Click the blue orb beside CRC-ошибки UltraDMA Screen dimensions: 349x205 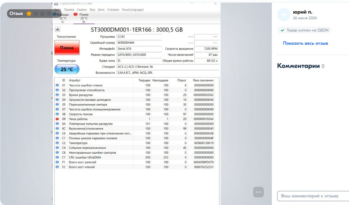click(x=57, y=157)
